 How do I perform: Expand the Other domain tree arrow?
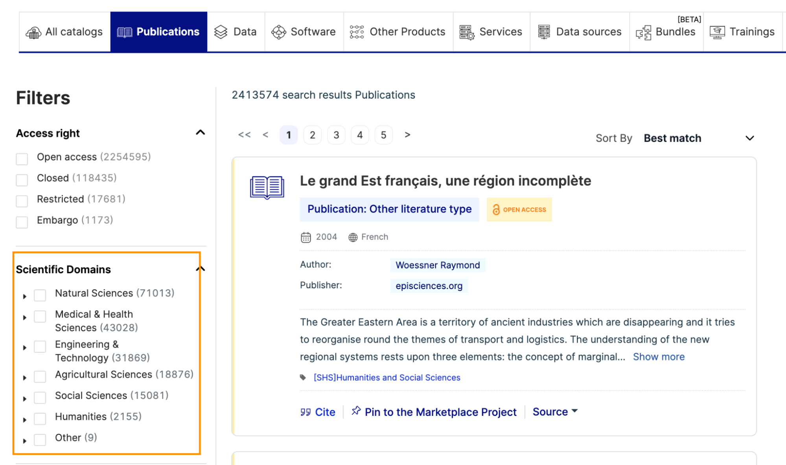[x=25, y=441]
